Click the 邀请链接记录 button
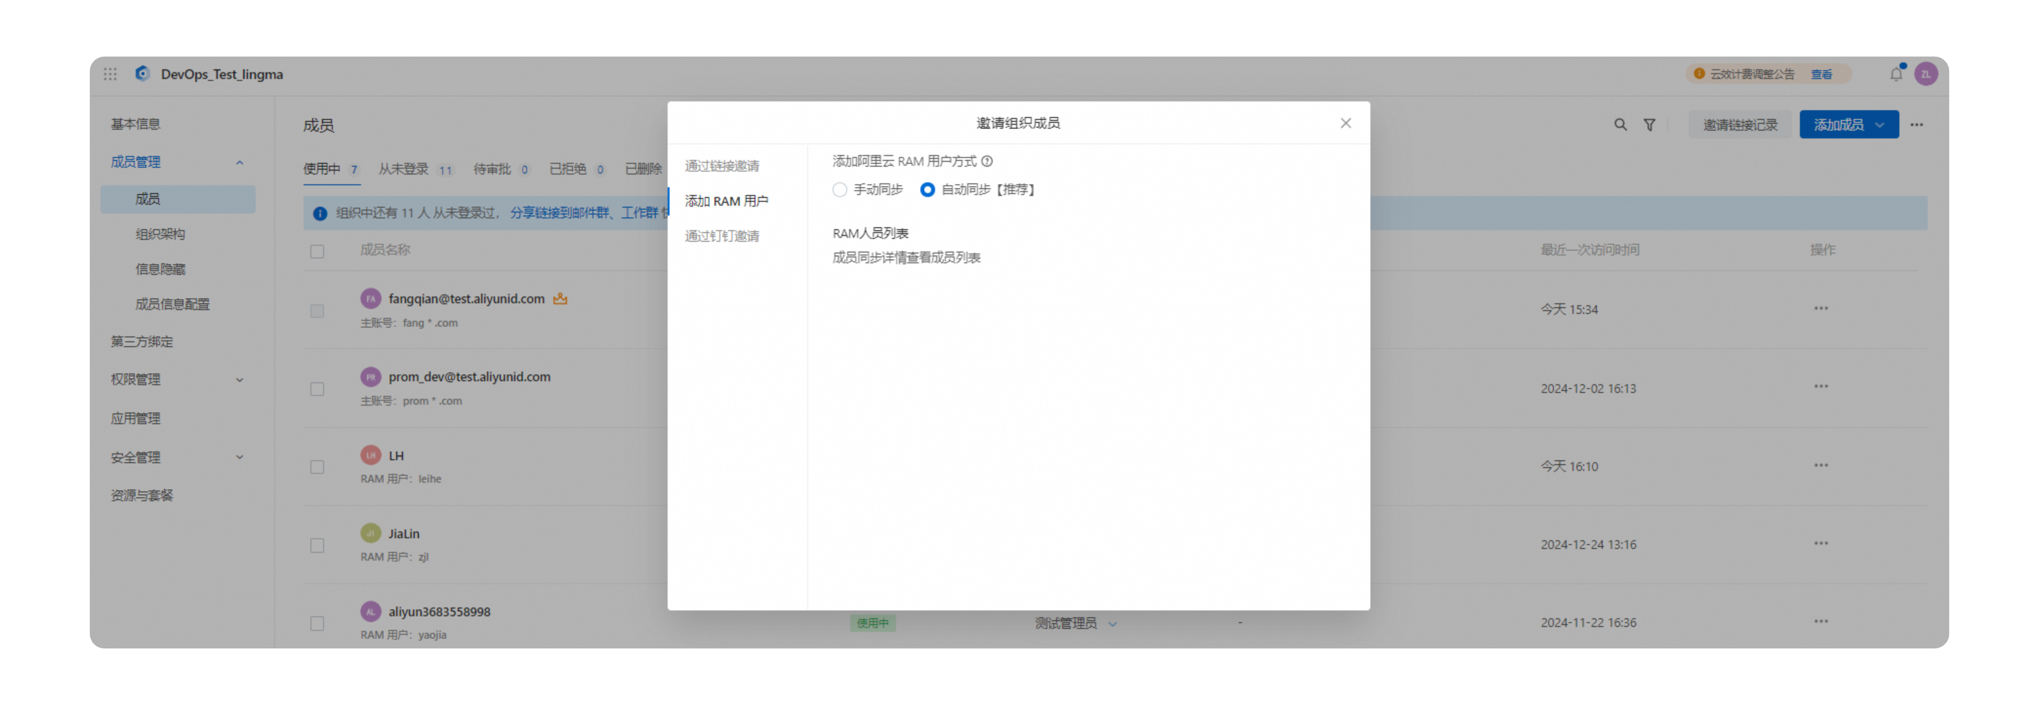 1740,125
